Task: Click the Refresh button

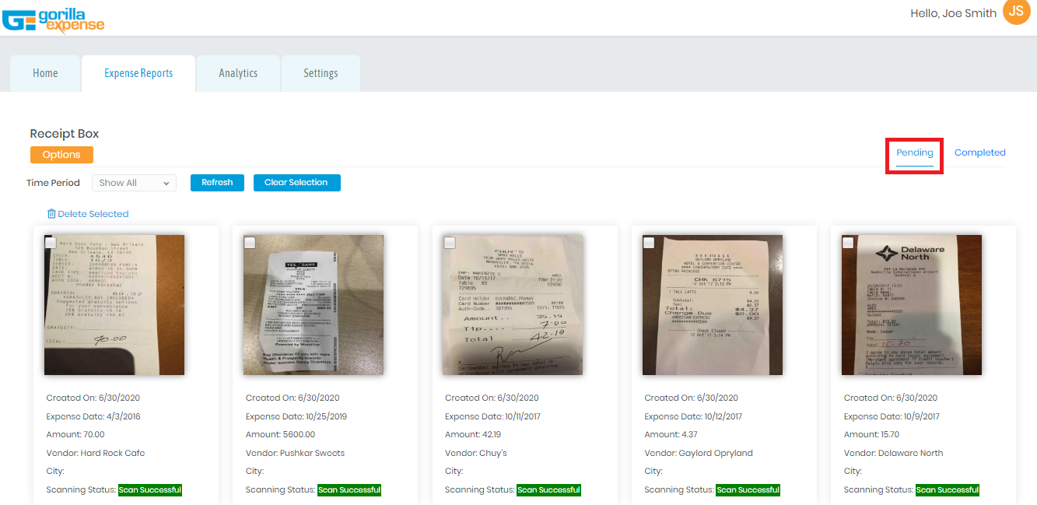Action: [217, 183]
